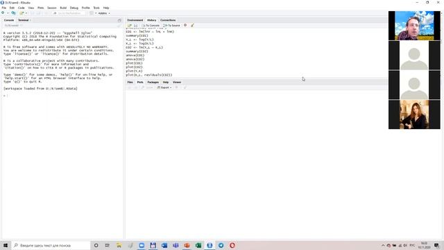Select top speaker video thumbnail
This screenshot has width=444, height=250.
pyautogui.click(x=414, y=26)
